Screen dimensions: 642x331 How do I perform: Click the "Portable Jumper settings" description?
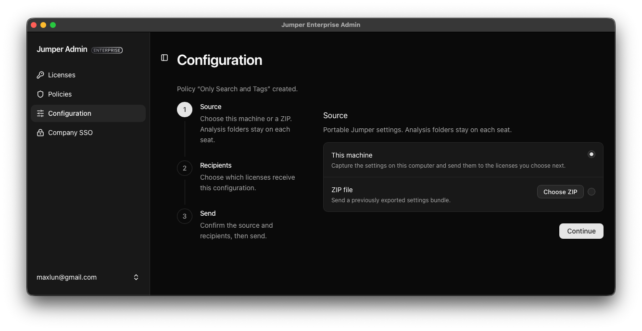click(417, 130)
